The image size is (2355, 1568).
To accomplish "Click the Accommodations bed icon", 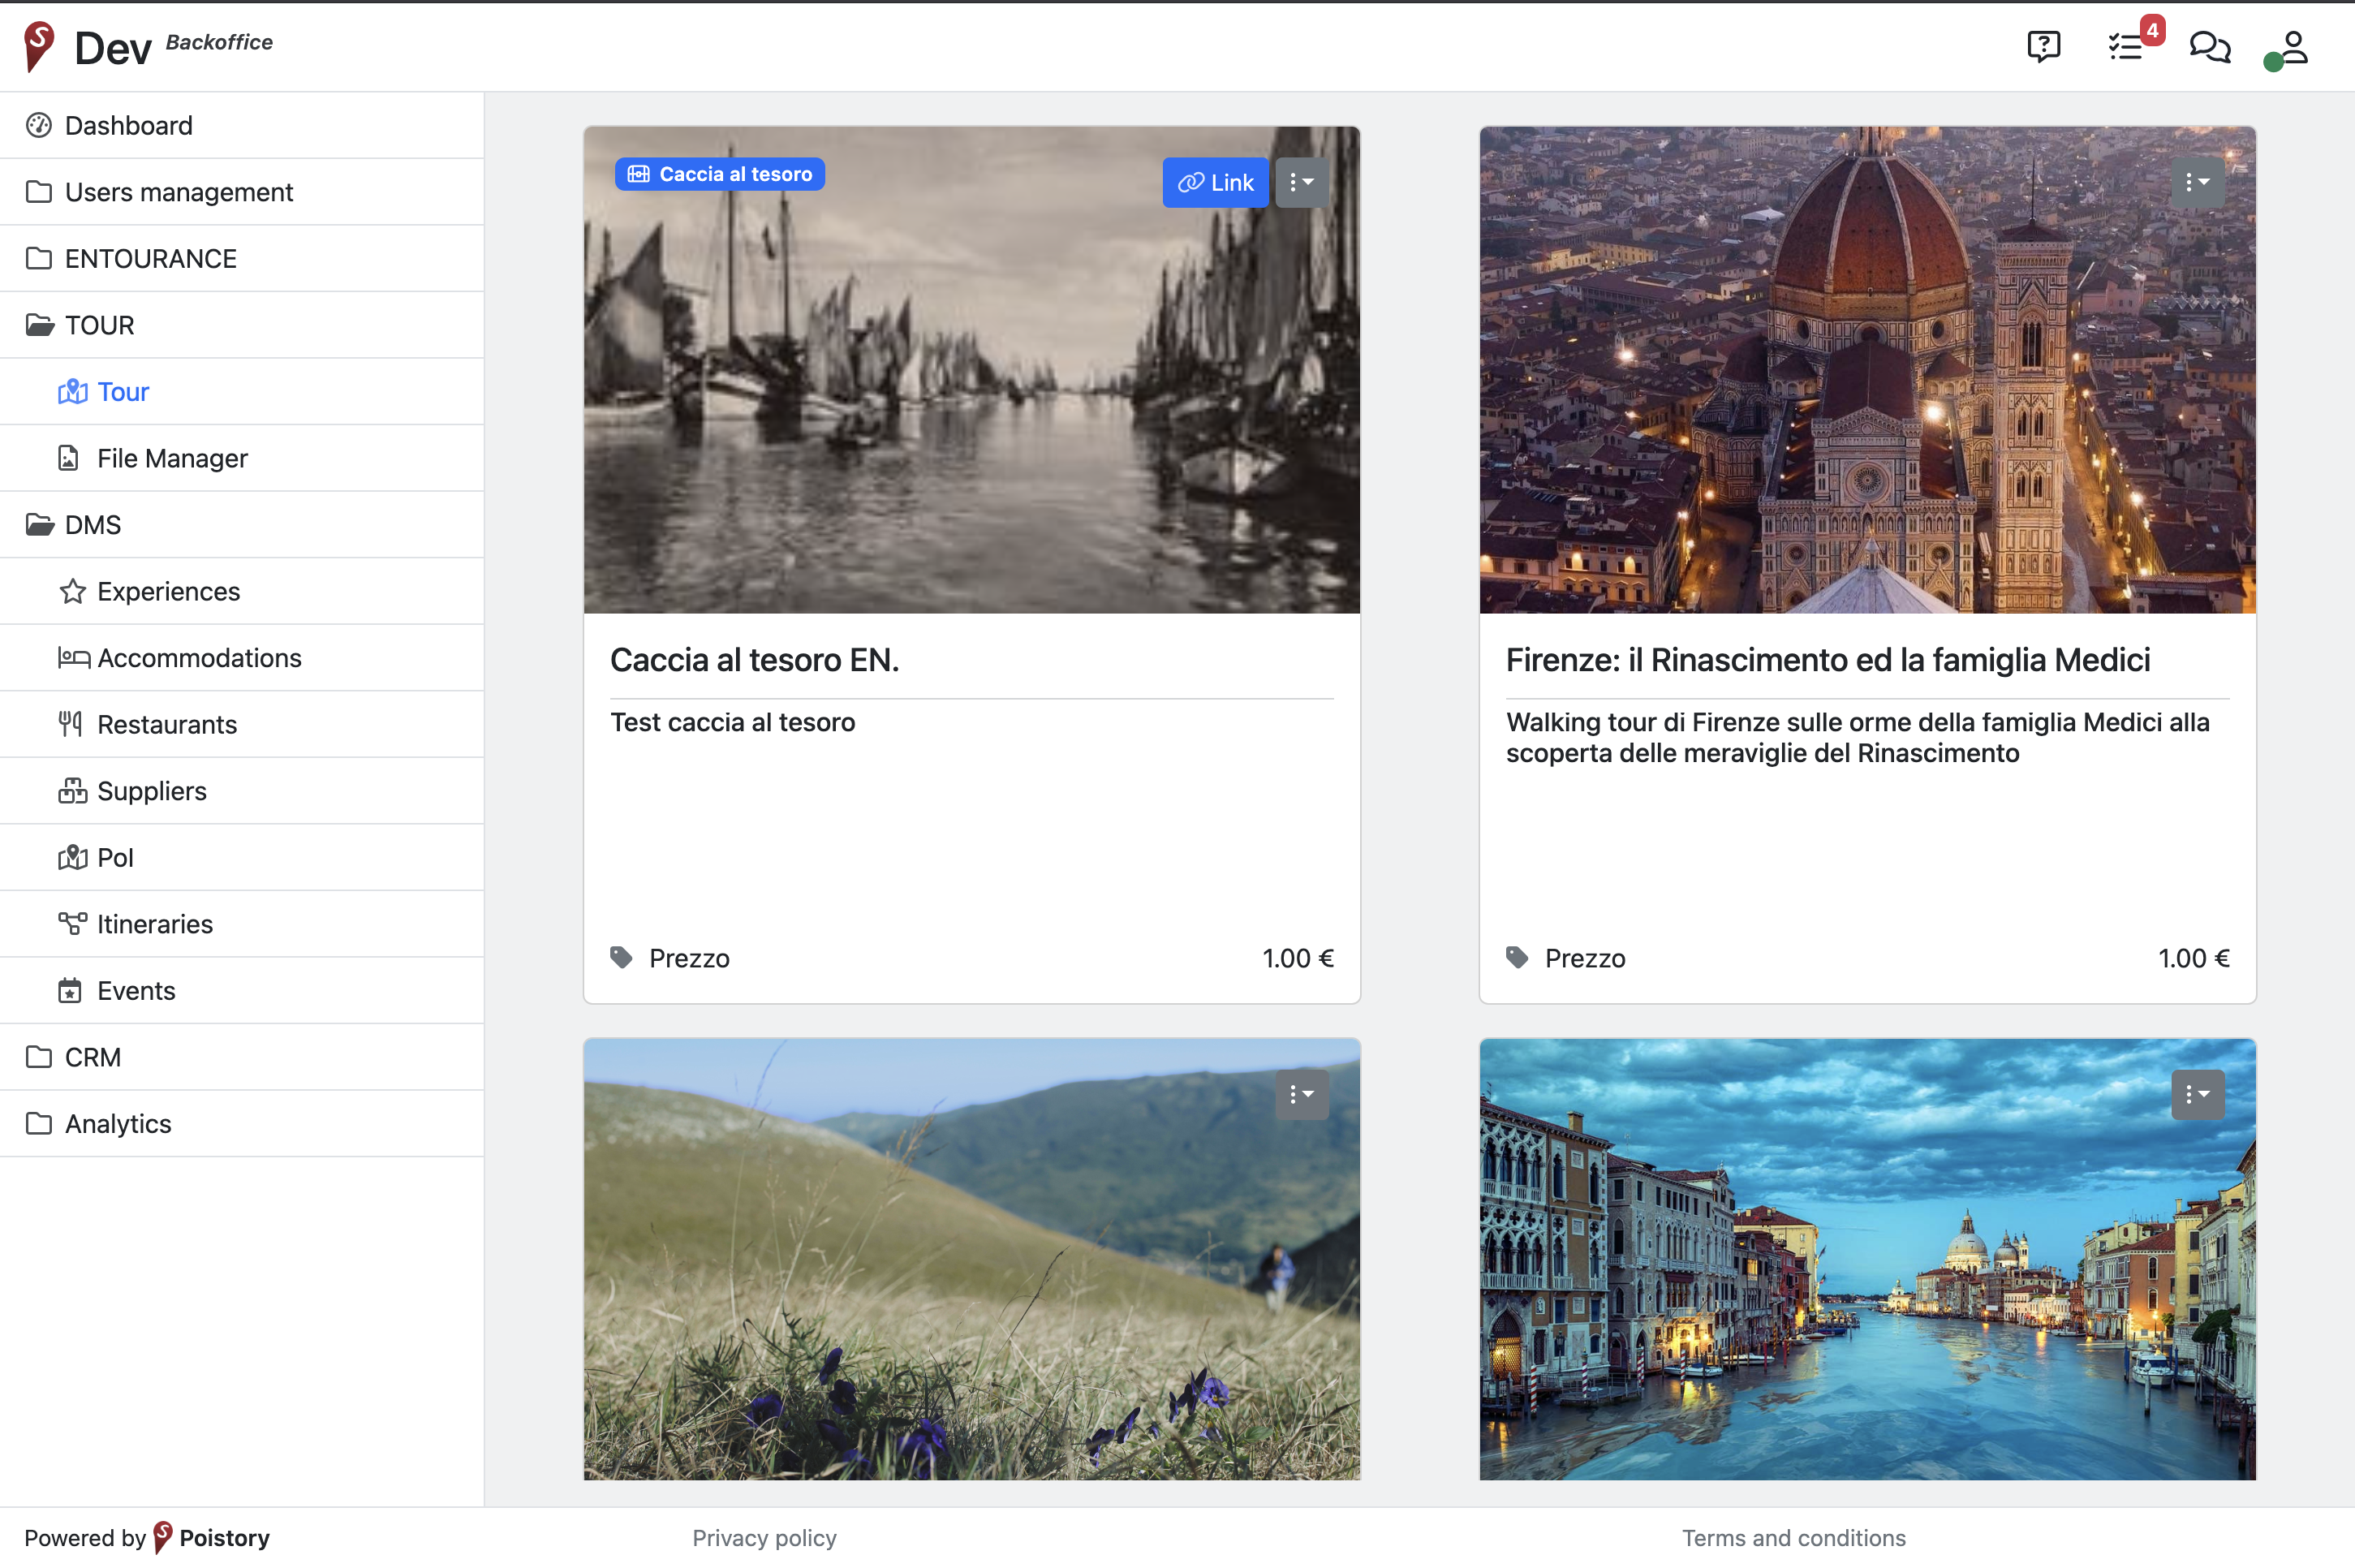I will coord(74,658).
